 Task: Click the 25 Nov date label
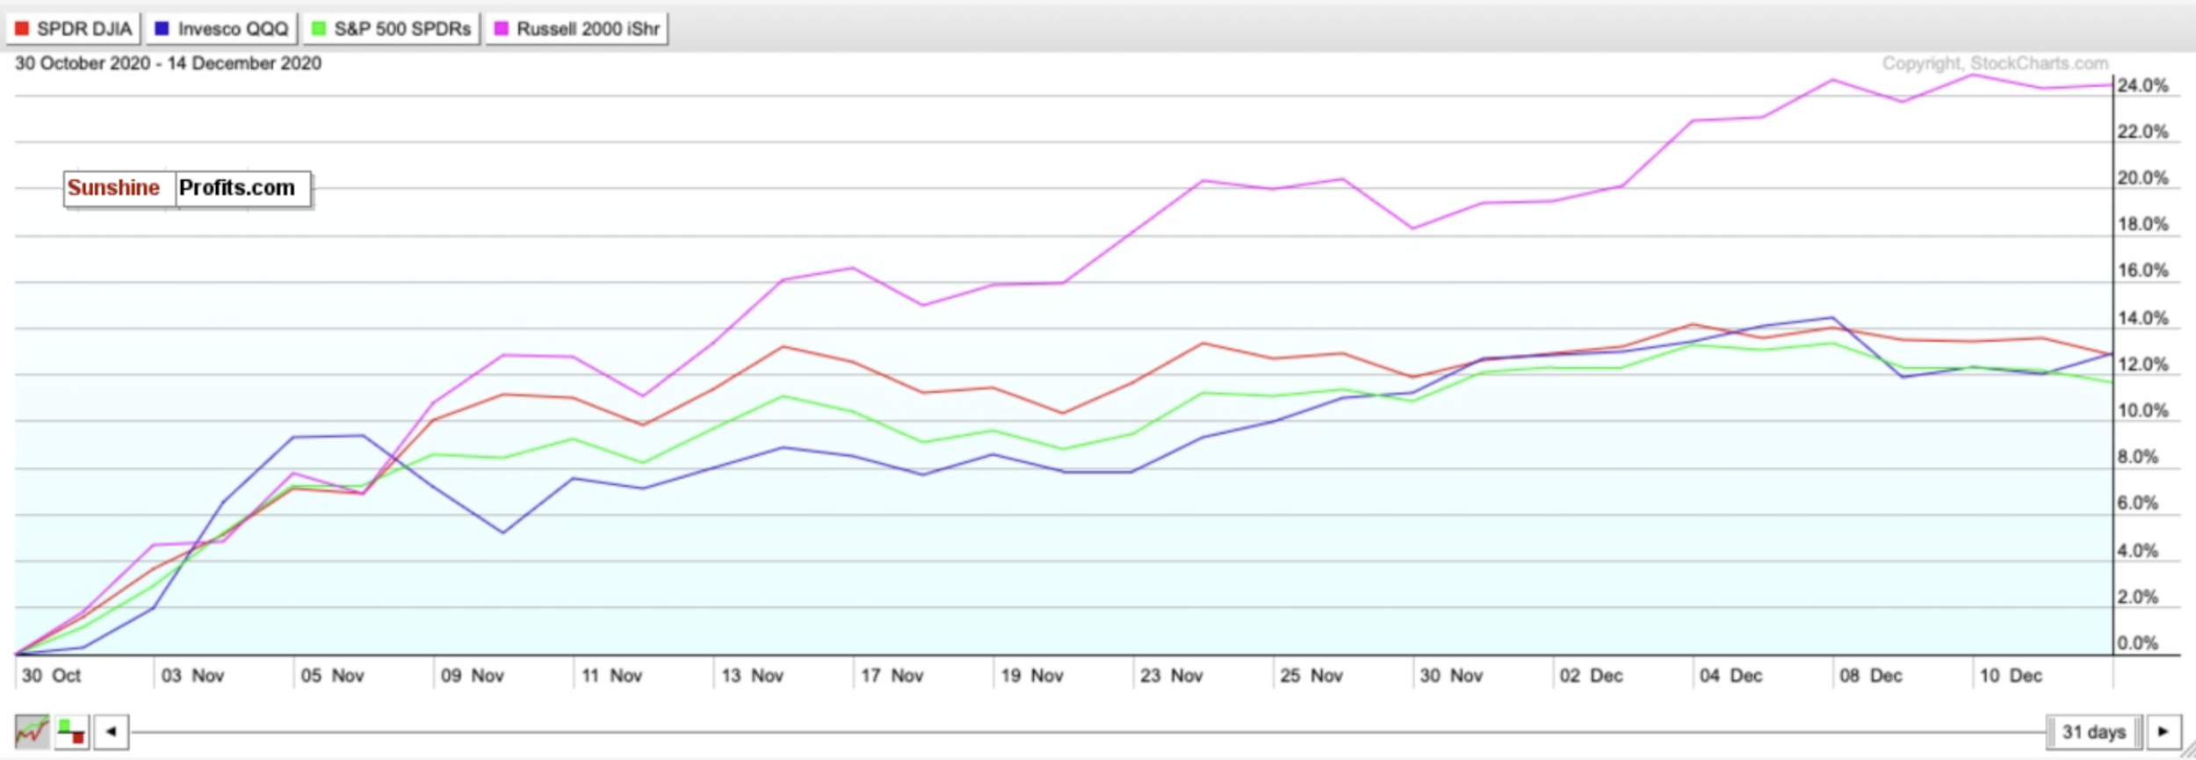[x=1311, y=676]
